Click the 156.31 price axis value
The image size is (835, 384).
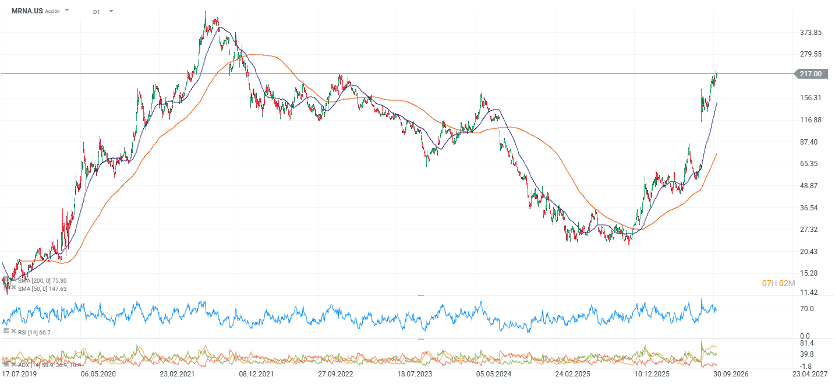tap(811, 98)
